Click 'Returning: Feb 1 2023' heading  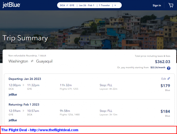coord(24,105)
